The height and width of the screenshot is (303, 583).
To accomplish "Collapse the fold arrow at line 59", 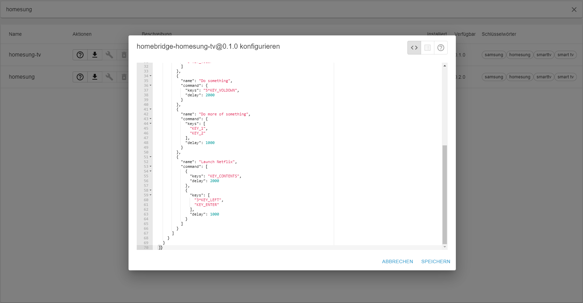I will tap(151, 195).
